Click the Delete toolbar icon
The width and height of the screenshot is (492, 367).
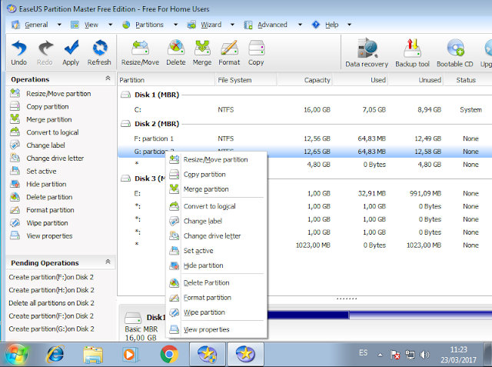tap(176, 53)
